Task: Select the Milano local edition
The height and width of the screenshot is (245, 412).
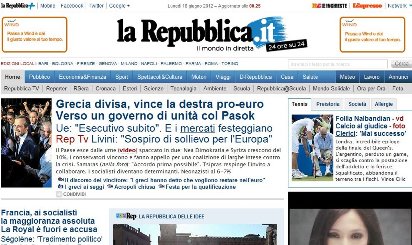Action: tap(129, 64)
